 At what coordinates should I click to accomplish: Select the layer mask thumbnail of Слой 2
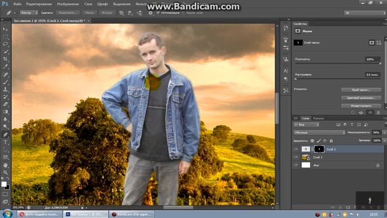click(319, 149)
